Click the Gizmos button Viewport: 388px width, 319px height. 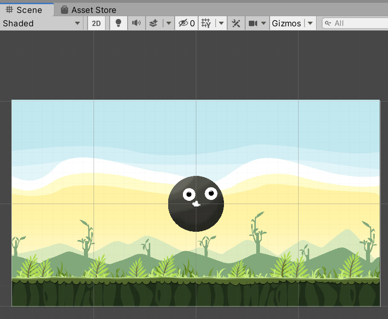286,23
